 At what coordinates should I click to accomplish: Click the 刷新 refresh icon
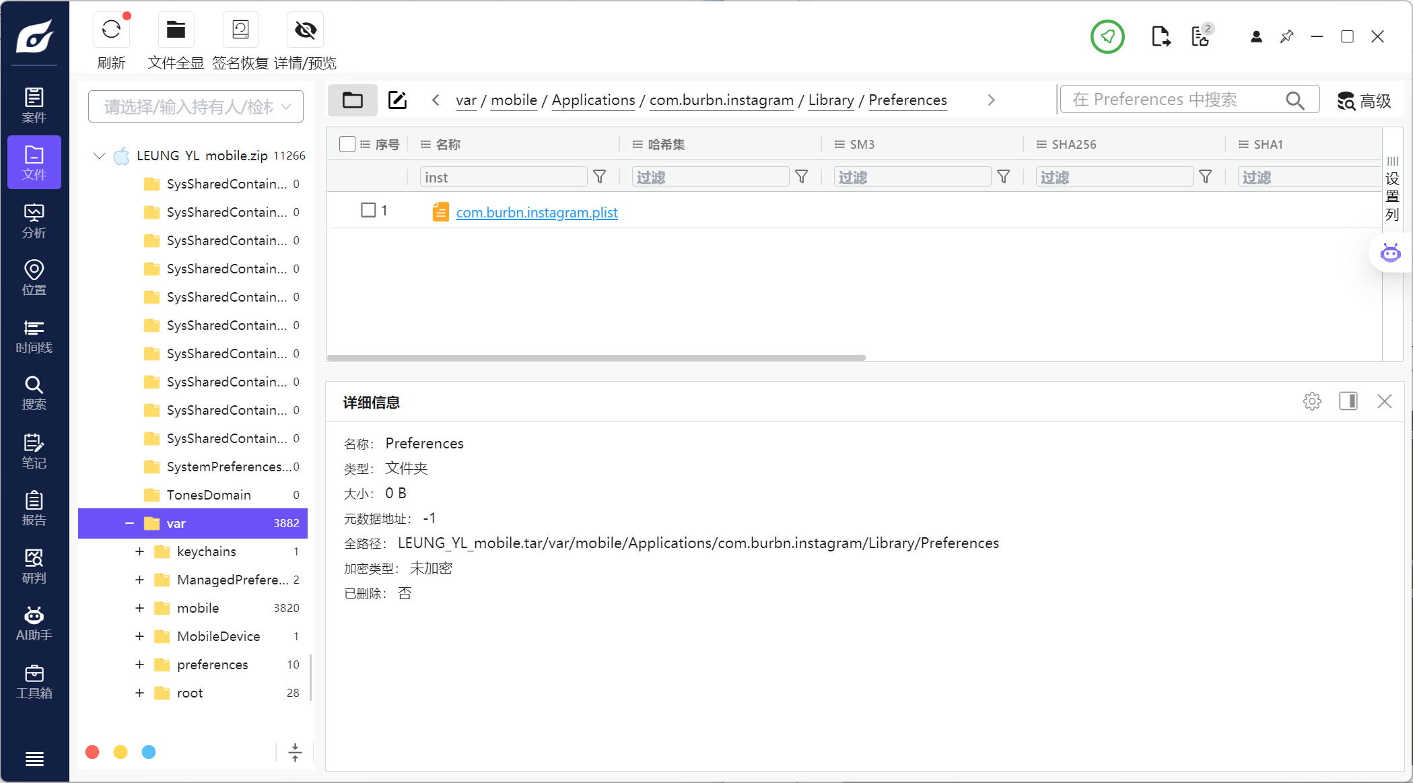tap(111, 30)
